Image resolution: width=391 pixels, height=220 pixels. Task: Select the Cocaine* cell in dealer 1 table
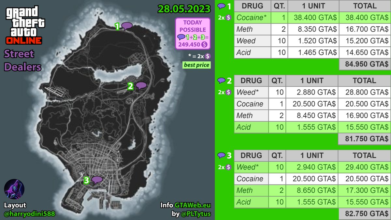(x=253, y=18)
